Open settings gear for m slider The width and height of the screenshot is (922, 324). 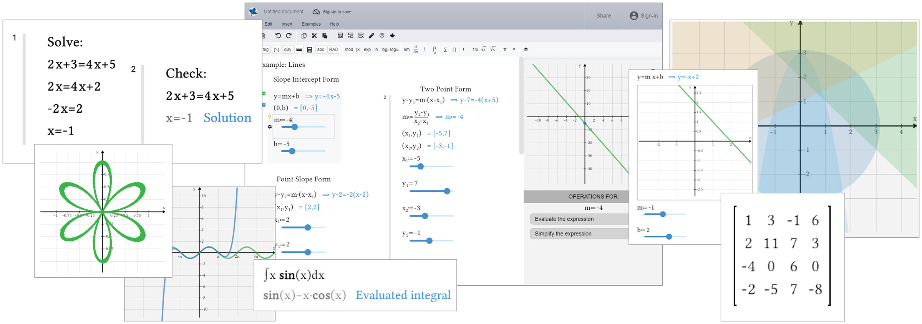[270, 127]
